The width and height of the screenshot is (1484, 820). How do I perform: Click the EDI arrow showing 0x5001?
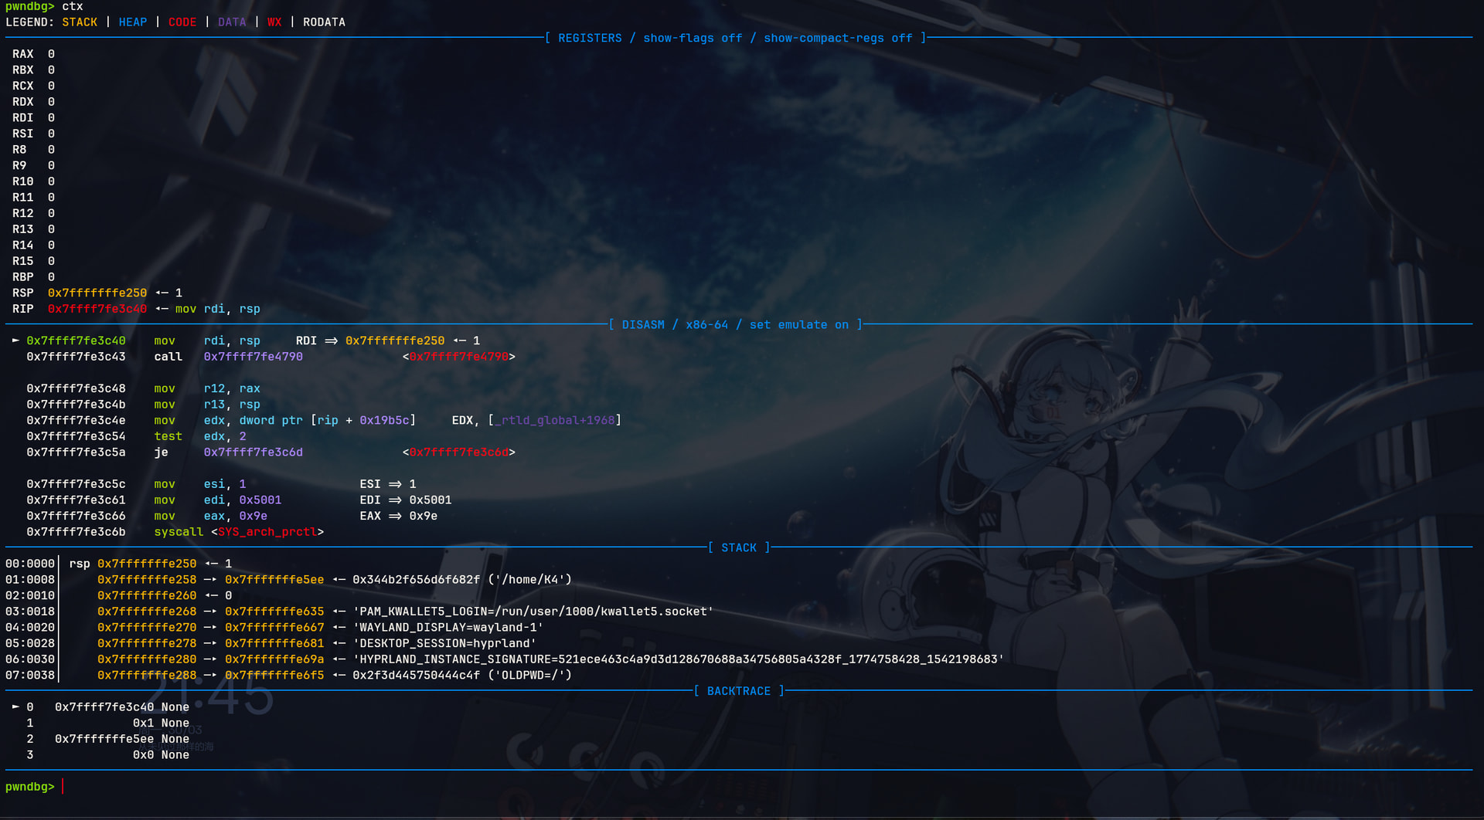click(395, 500)
